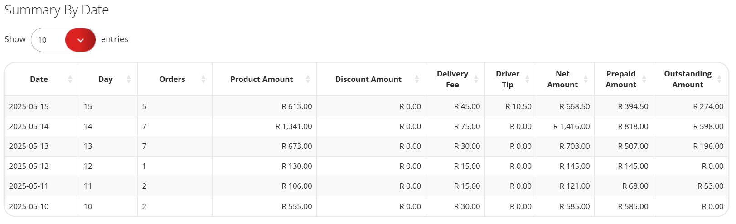The width and height of the screenshot is (736, 224).
Task: Select the 2025-05-10 row
Action: (366, 206)
